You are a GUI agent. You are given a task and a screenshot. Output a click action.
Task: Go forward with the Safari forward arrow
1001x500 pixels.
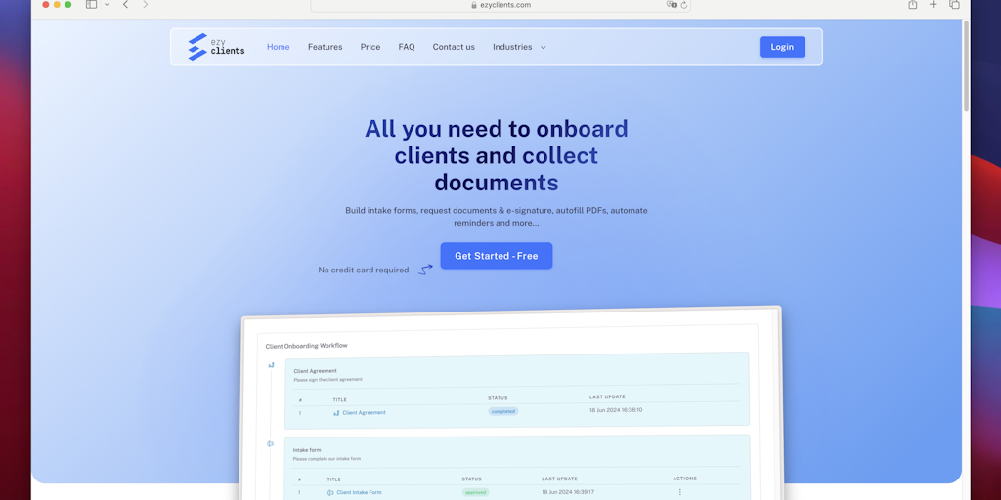[x=146, y=5]
